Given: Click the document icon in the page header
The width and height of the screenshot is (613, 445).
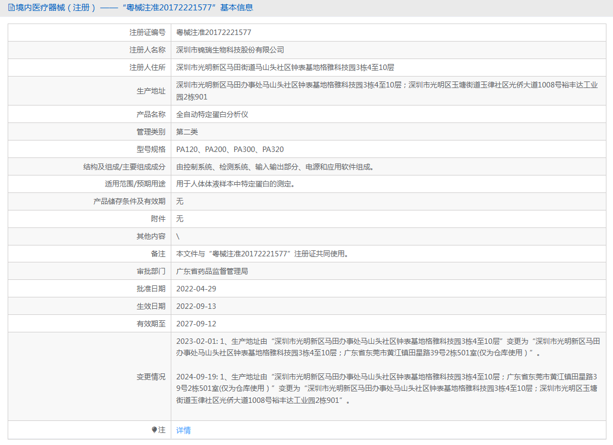Looking at the screenshot, I should pos(11,8).
